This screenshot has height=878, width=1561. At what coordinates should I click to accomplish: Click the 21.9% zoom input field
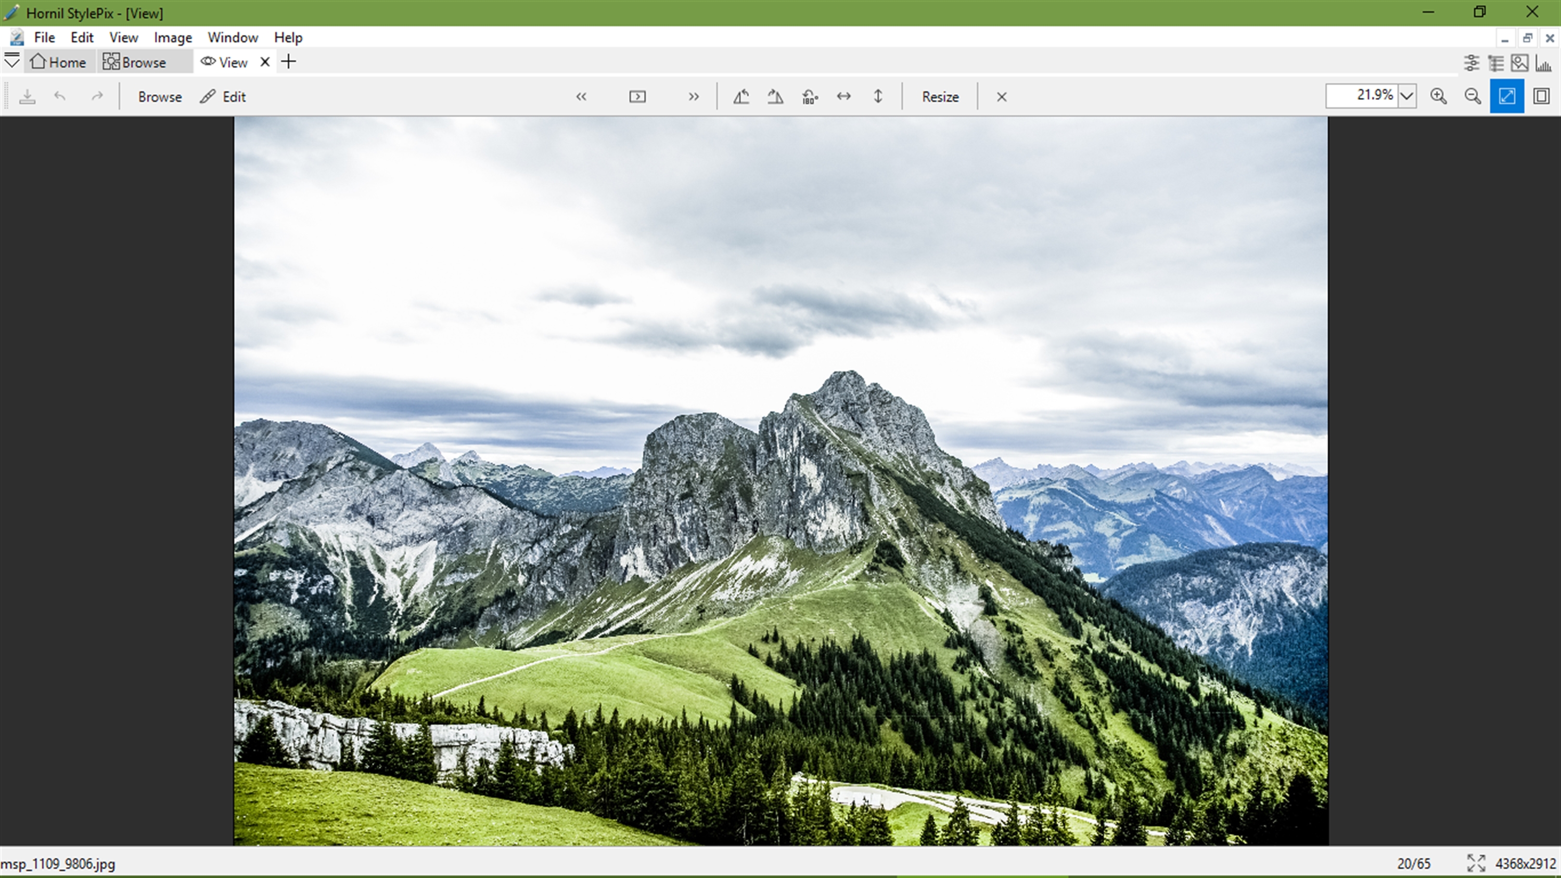[1362, 96]
